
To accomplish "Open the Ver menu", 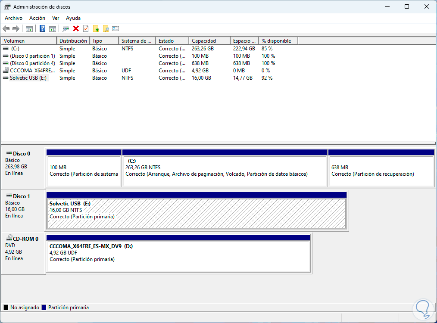I will (56, 18).
